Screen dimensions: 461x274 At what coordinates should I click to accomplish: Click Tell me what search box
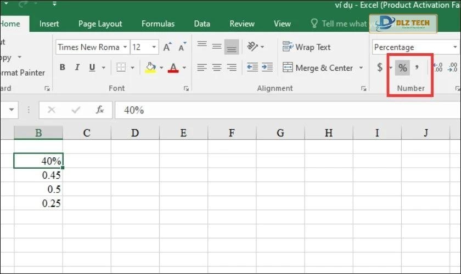point(343,24)
